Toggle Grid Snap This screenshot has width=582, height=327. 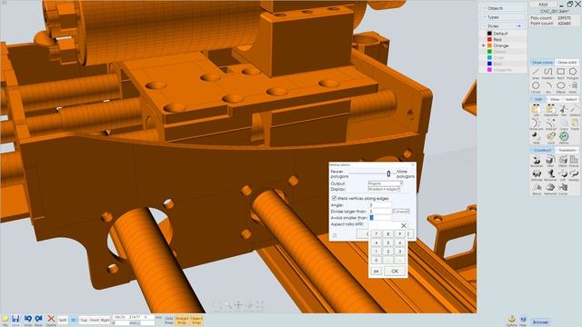point(169,321)
